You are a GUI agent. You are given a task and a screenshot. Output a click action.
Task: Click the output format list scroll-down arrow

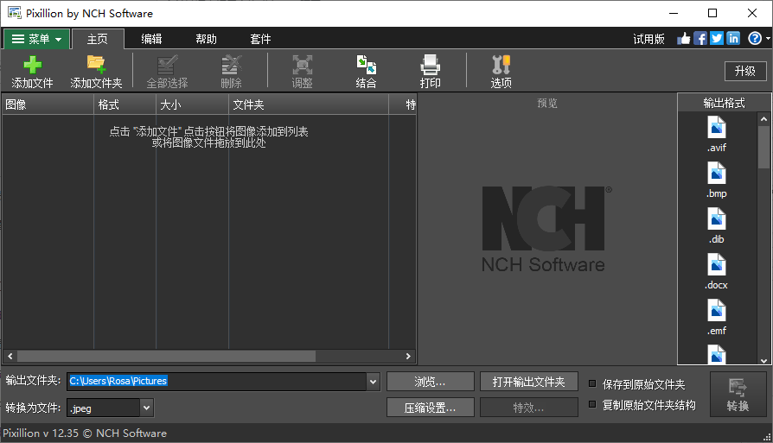763,361
